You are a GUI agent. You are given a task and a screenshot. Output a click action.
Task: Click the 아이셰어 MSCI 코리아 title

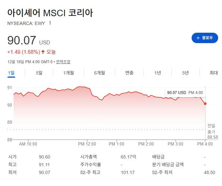(x=50, y=13)
